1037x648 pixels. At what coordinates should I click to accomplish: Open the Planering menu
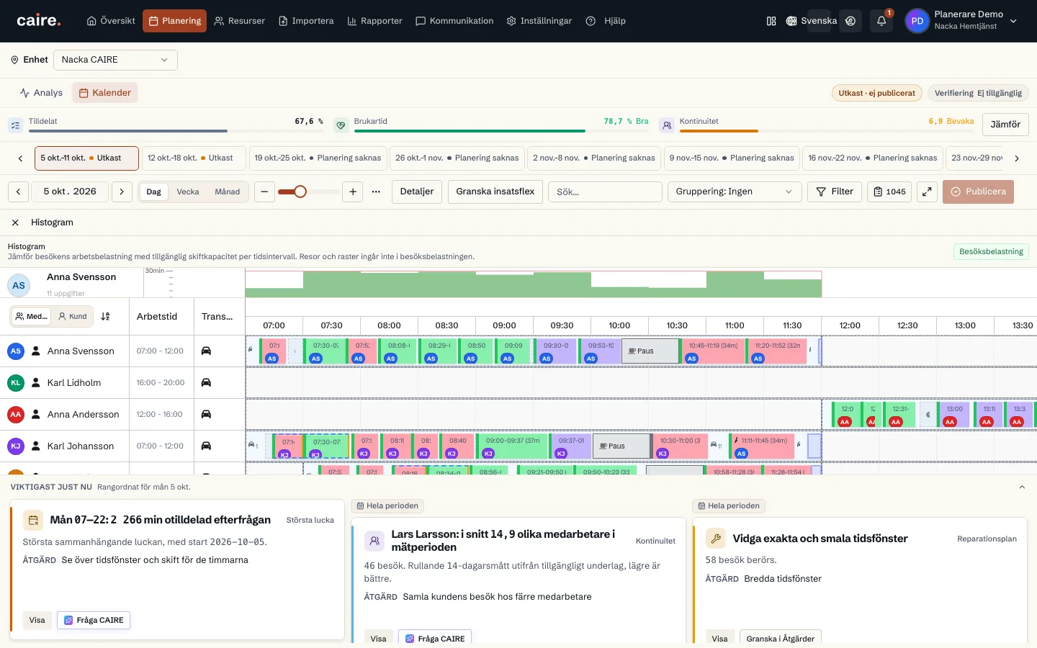coord(174,21)
